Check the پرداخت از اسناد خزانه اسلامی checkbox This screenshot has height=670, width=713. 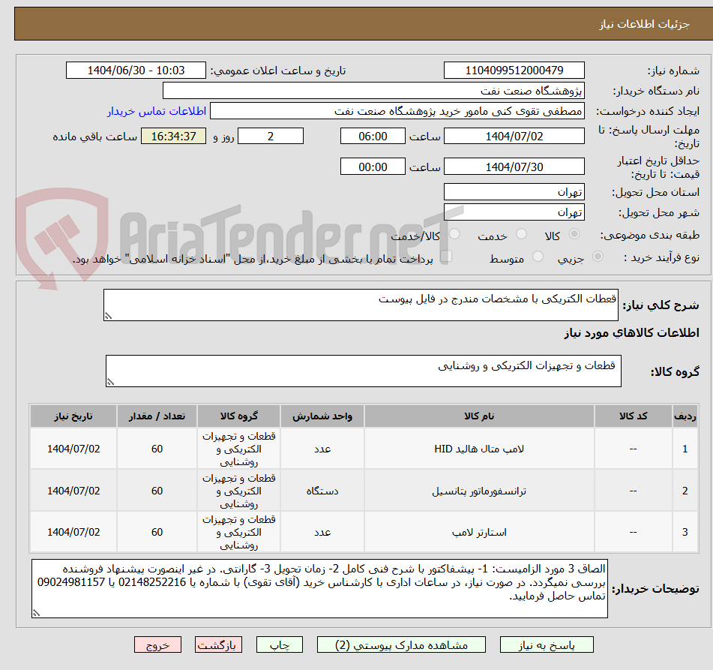coord(447,256)
